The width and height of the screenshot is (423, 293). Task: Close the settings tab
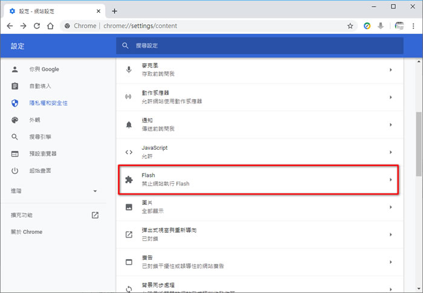(98, 11)
